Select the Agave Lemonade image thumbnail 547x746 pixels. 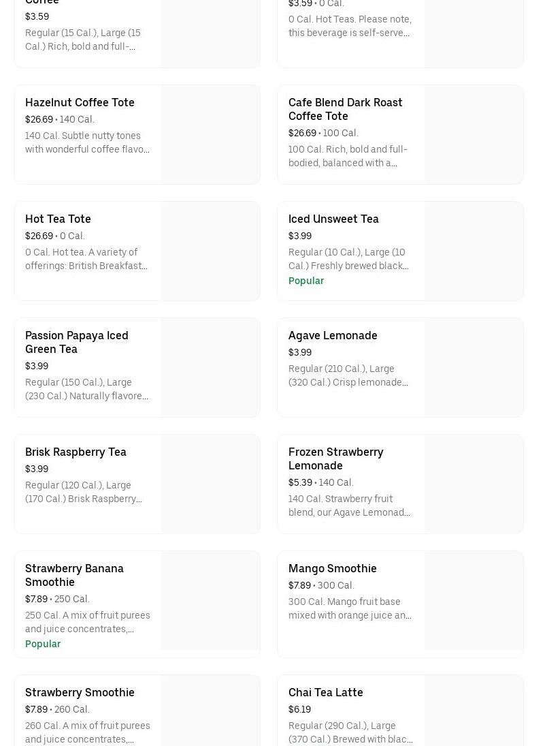(x=474, y=367)
